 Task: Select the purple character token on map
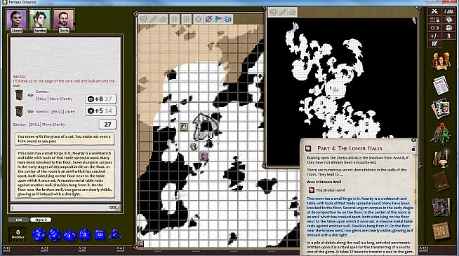[x=204, y=157]
